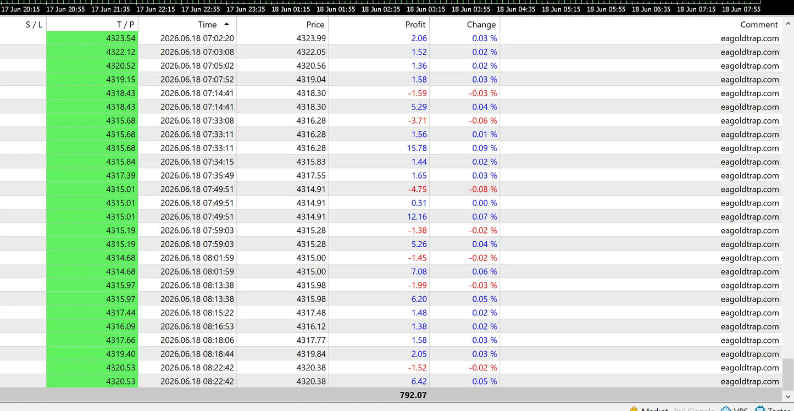Click eagoldtrap.com comment in the 08:18:06 row
Screen dimensions: 794x411
[750, 340]
